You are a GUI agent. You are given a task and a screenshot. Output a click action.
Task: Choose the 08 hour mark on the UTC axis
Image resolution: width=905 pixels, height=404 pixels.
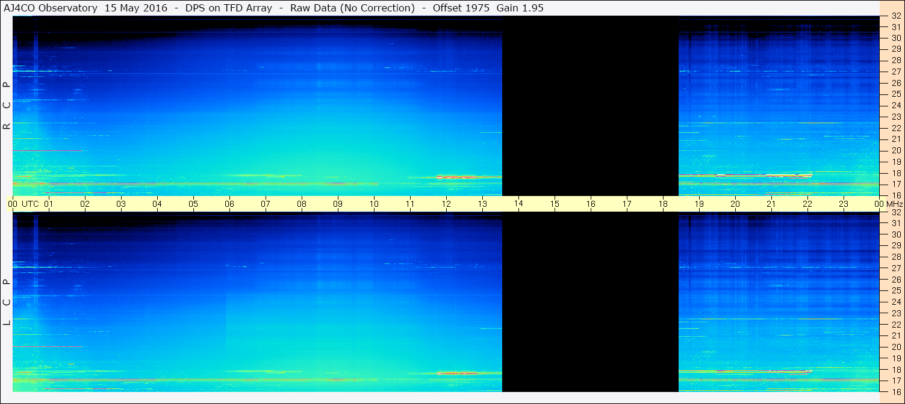tap(302, 204)
